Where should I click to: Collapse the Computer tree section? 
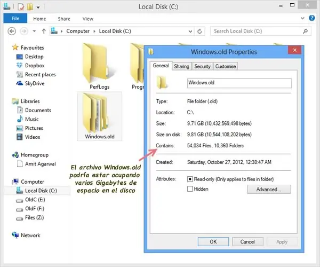click(x=7, y=182)
